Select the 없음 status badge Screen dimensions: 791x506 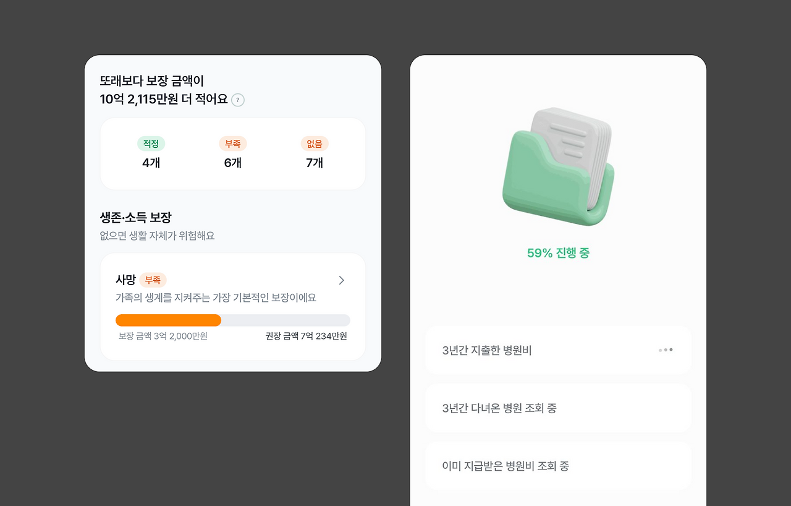coord(315,144)
